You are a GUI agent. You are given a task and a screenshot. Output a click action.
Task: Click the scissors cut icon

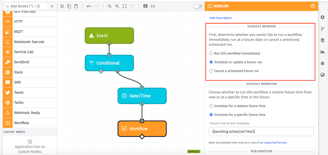(x=62, y=6)
